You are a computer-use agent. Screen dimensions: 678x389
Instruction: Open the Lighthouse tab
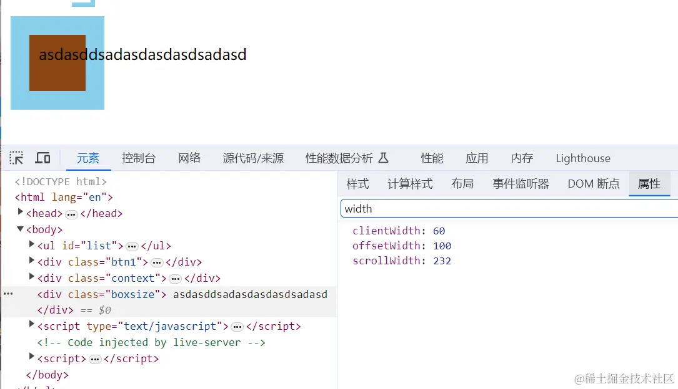583,158
